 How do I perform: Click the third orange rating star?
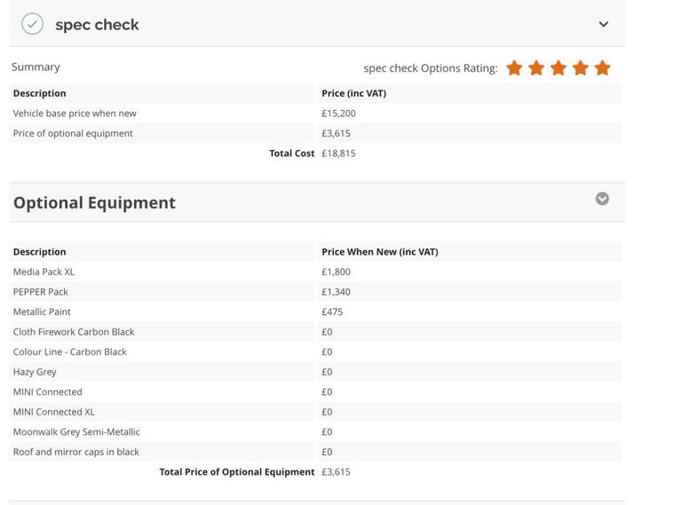(x=559, y=68)
